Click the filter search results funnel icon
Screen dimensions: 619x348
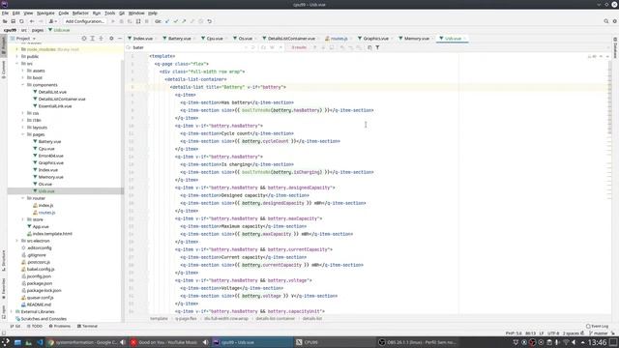(x=377, y=47)
